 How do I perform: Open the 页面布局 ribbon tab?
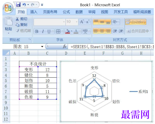(50, 12)
